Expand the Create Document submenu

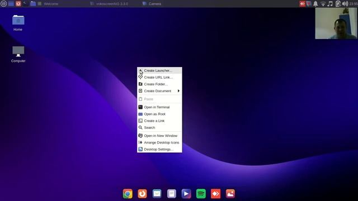coord(159,91)
